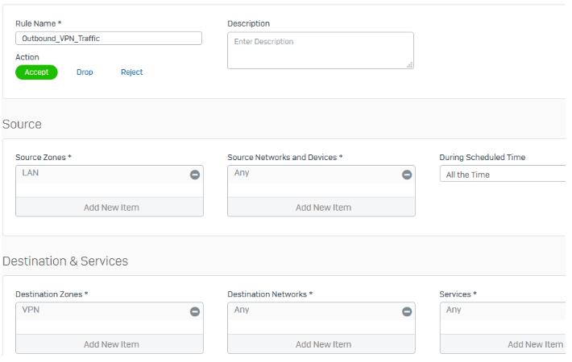Viewport: 572px width, 362px height.
Task: Select the Reject action
Action: (x=131, y=72)
